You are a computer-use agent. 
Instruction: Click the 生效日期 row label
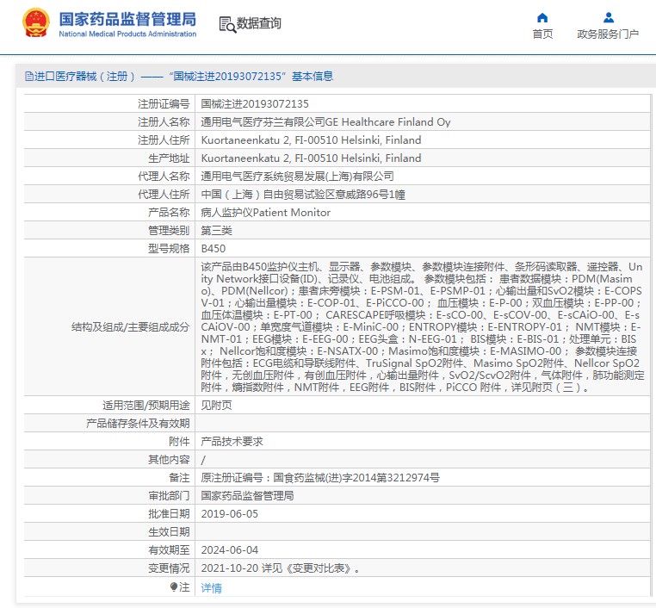click(169, 532)
